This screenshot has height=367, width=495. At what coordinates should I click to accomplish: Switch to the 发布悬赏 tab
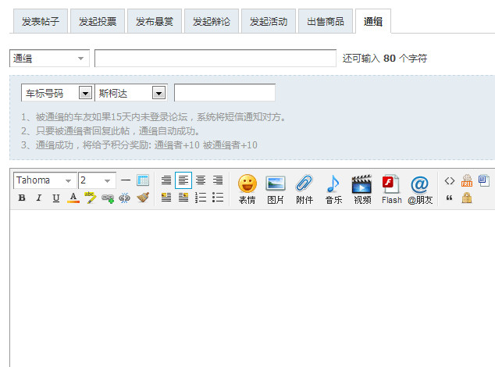pos(155,22)
